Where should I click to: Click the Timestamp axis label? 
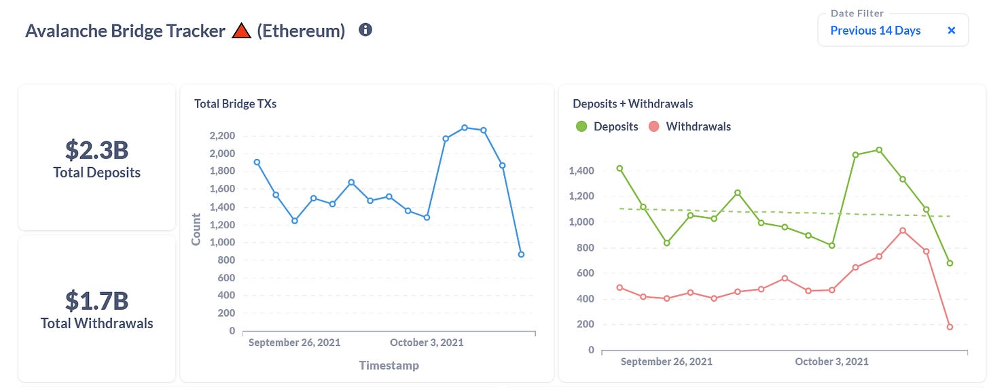[x=389, y=366]
